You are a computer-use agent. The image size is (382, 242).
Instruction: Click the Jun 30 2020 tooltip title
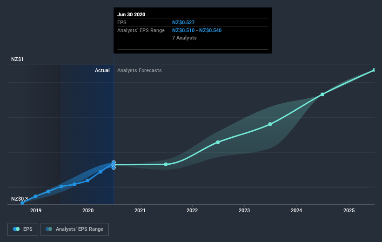tap(131, 14)
